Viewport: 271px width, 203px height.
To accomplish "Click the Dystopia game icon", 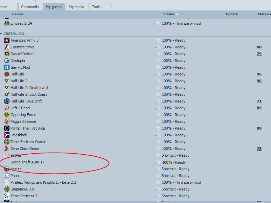I will coord(7,61).
